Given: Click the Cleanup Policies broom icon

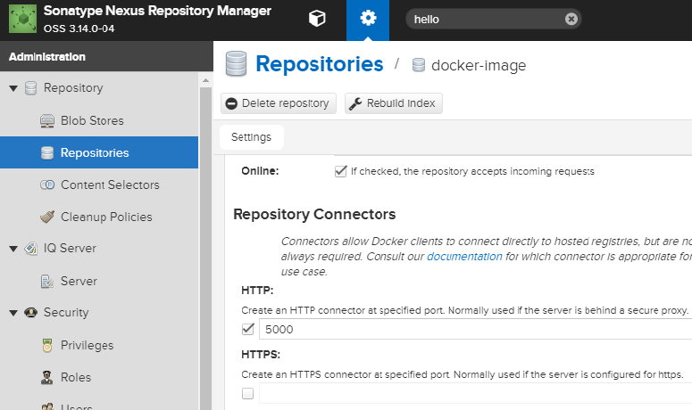Looking at the screenshot, I should pos(47,217).
